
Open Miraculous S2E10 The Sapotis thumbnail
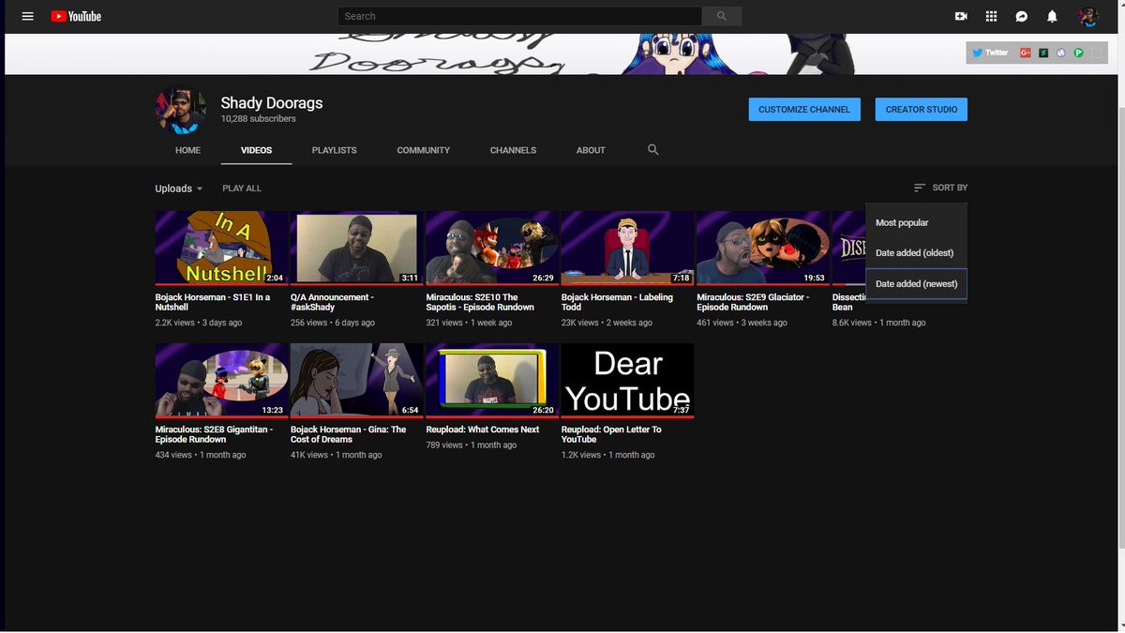coord(492,248)
